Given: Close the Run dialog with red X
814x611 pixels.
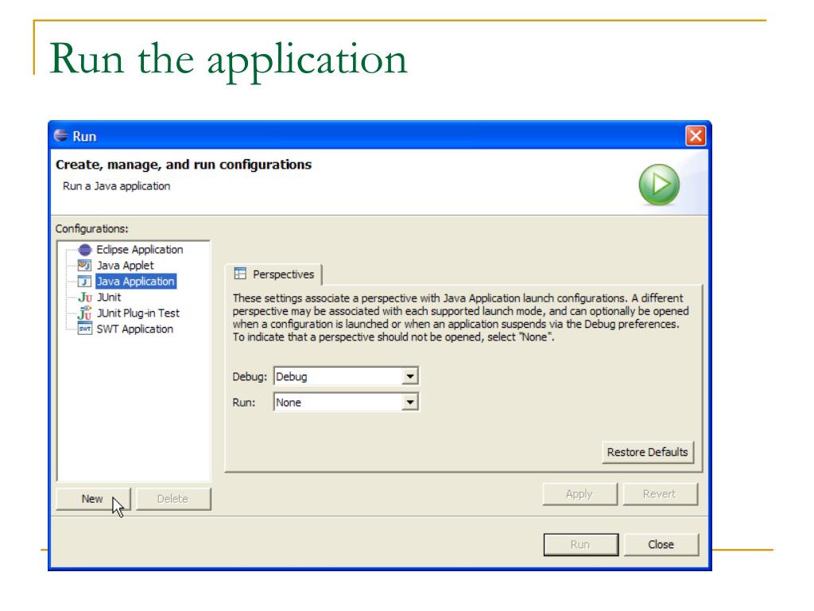Looking at the screenshot, I should point(695,136).
